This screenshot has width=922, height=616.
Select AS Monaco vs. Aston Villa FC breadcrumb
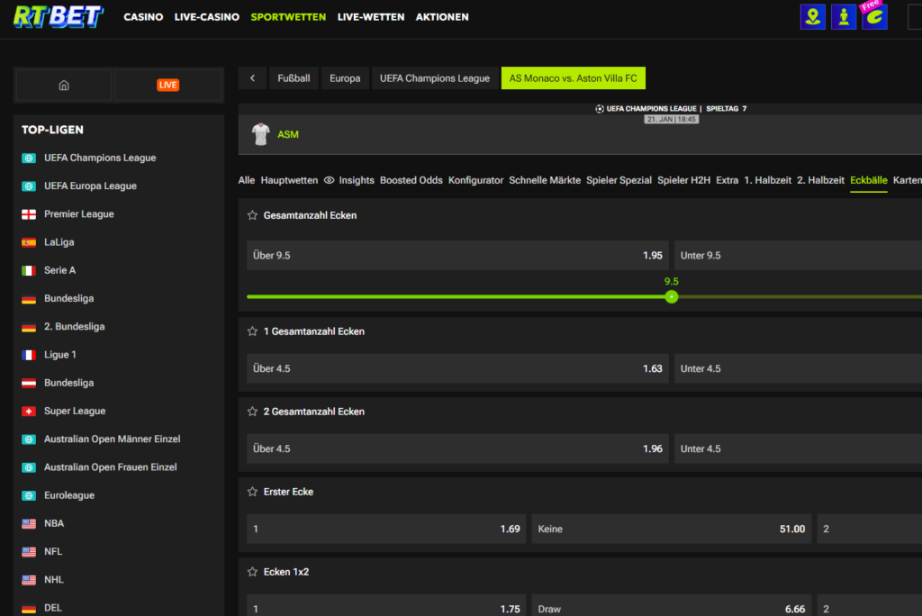click(x=574, y=78)
